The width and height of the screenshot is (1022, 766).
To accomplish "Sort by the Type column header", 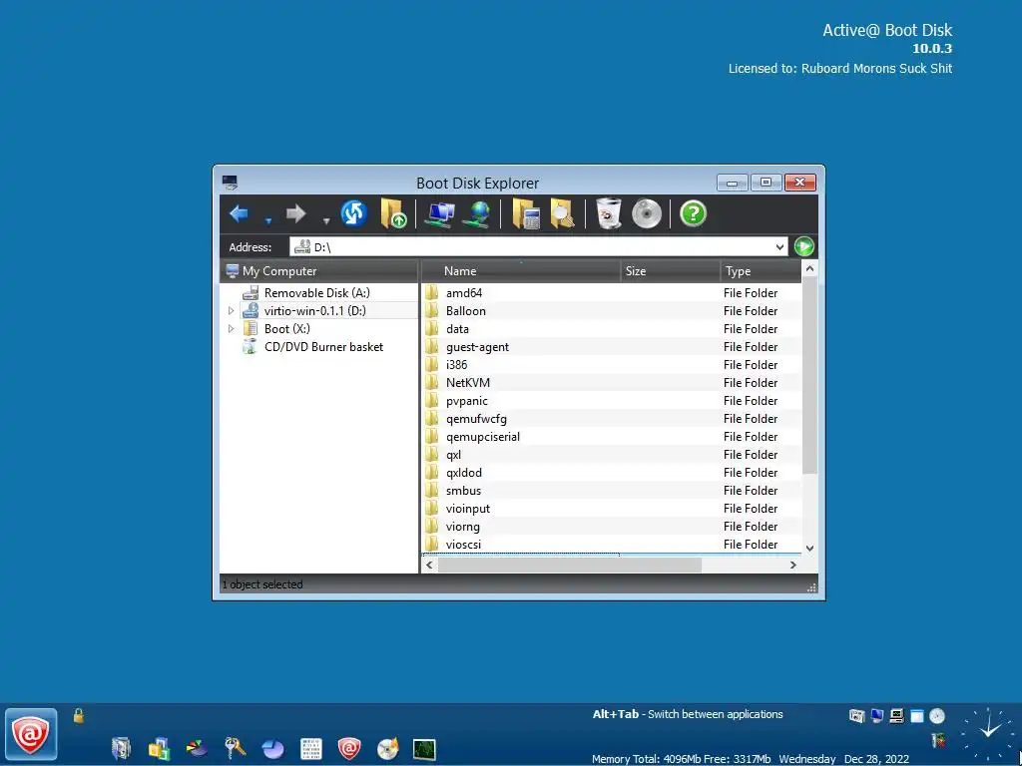I will coord(761,271).
